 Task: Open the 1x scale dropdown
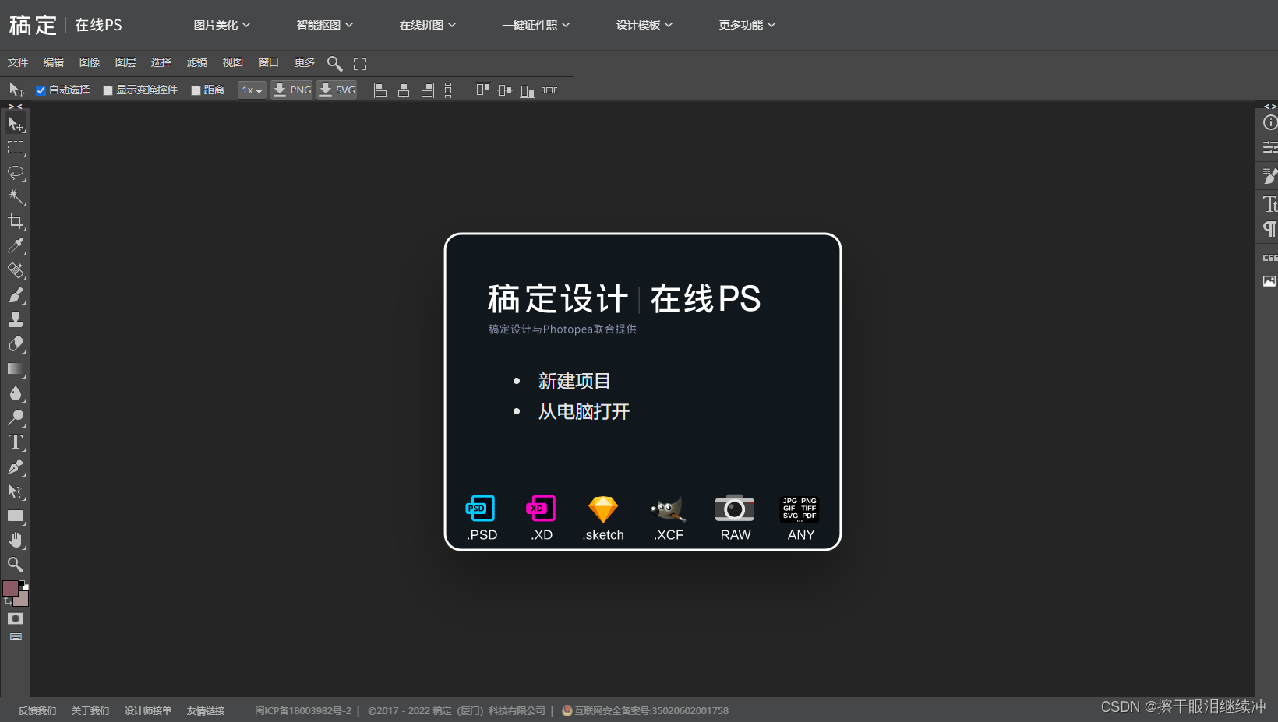[252, 90]
